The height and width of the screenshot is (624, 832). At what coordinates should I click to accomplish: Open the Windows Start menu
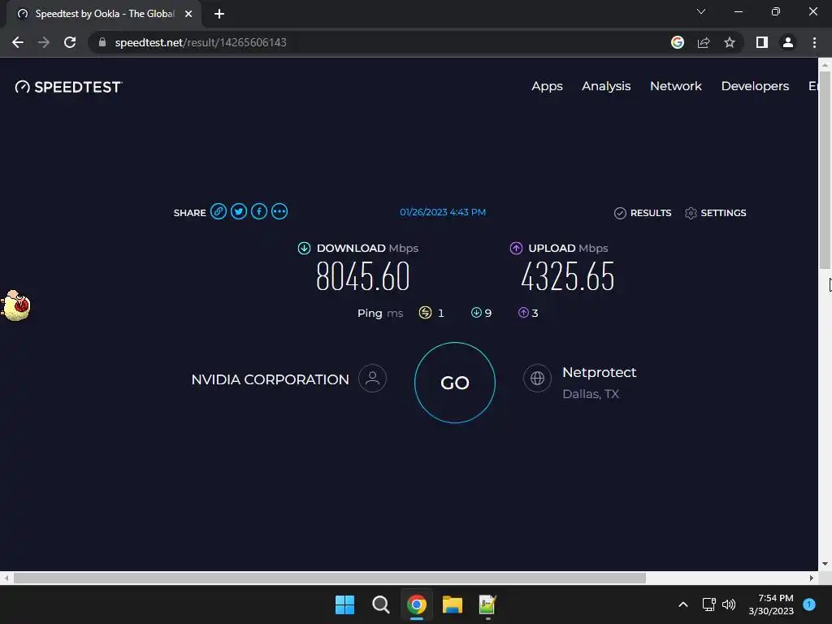coord(344,604)
